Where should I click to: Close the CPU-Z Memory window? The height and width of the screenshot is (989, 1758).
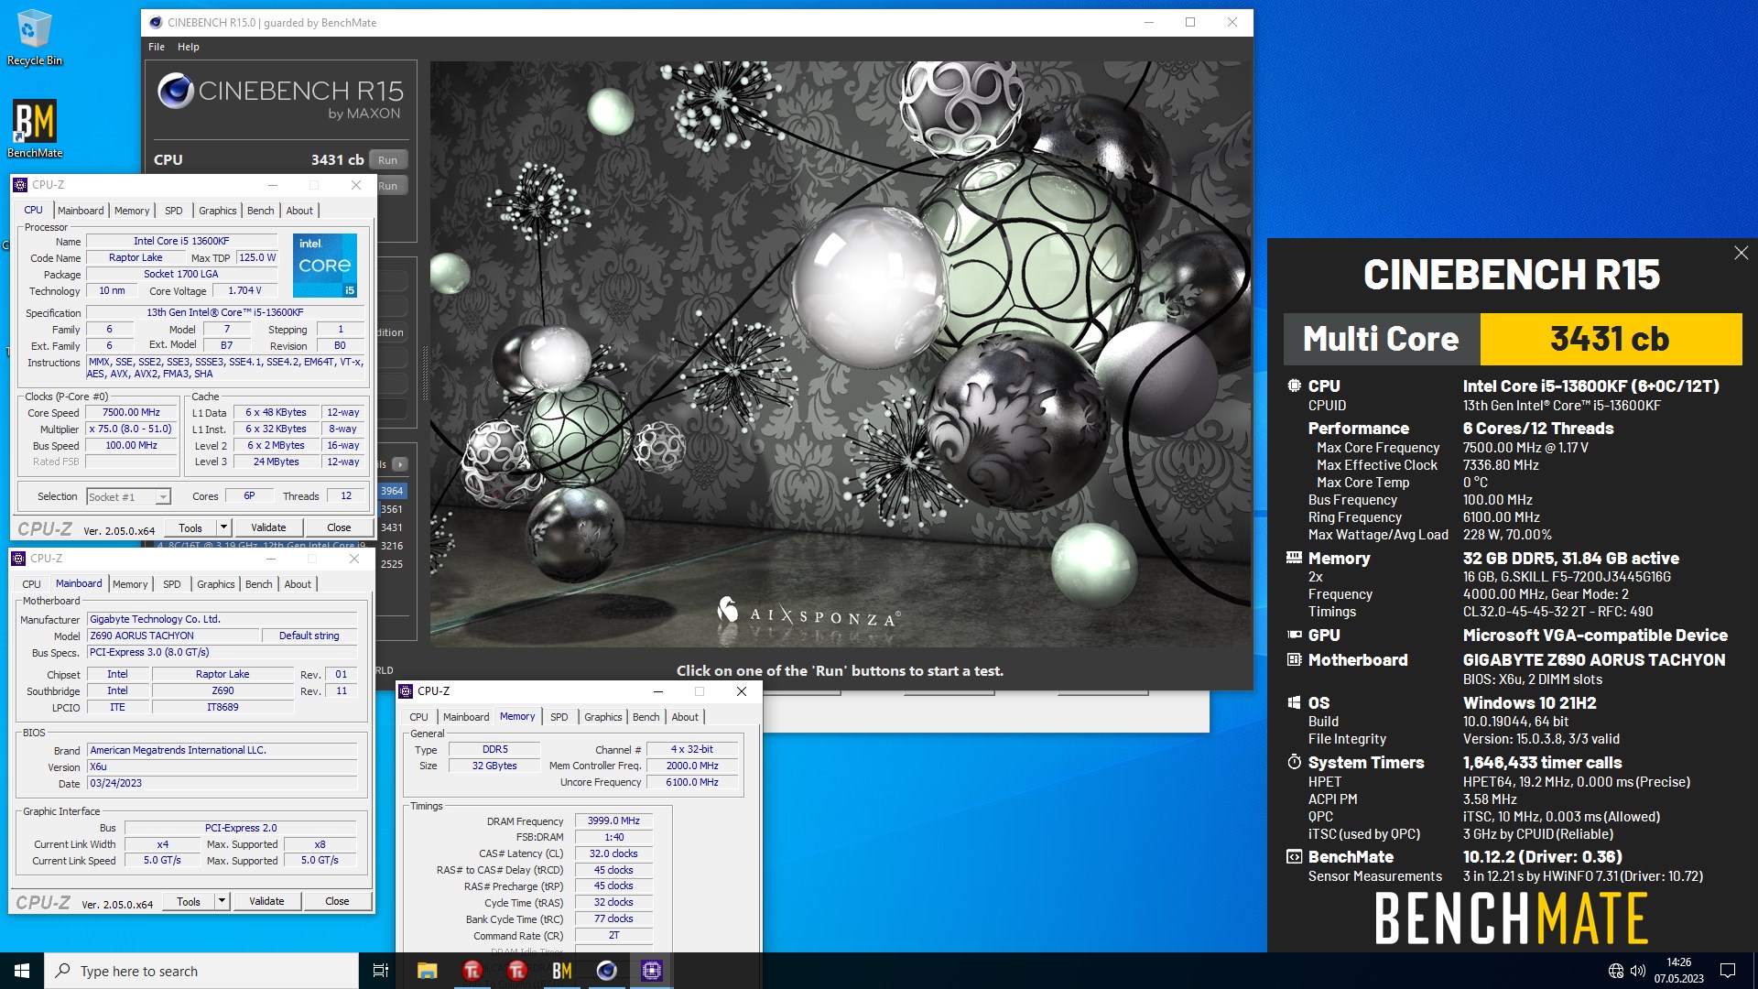[x=742, y=691]
